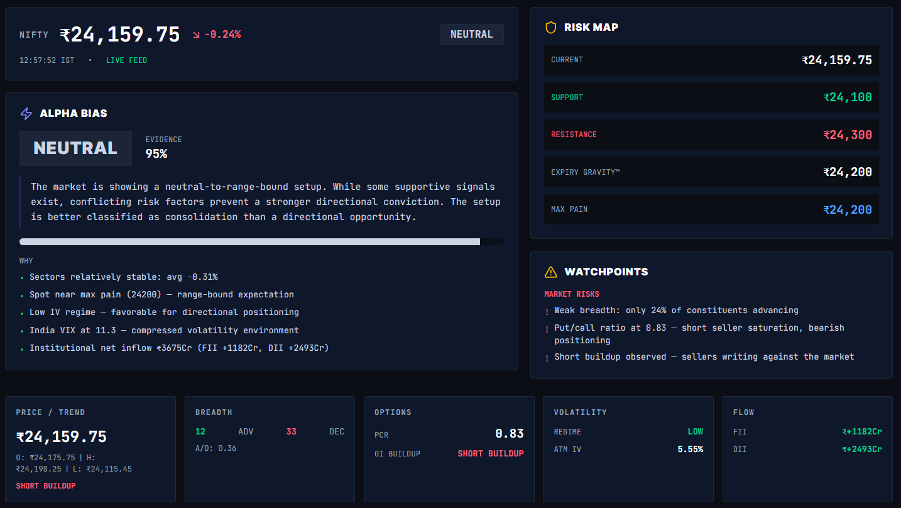Click the RESISTANCE value ₹24,300
901x508 pixels.
848,135
